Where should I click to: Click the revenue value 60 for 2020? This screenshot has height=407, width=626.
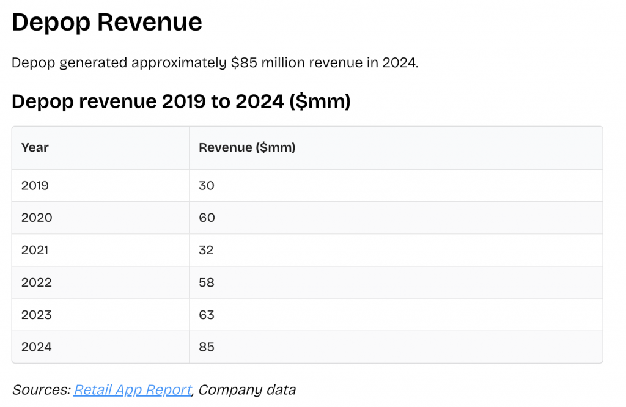click(206, 218)
